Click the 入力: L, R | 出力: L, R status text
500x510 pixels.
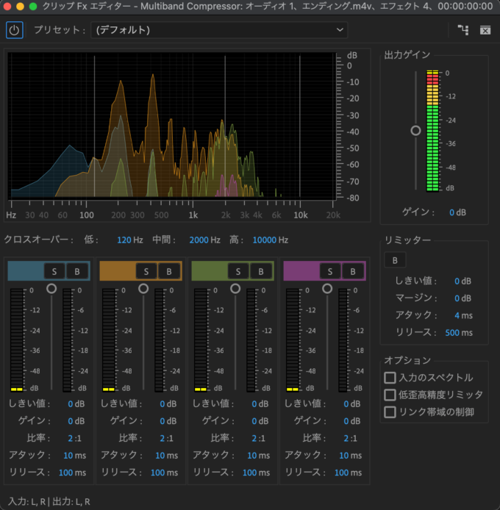tap(49, 501)
